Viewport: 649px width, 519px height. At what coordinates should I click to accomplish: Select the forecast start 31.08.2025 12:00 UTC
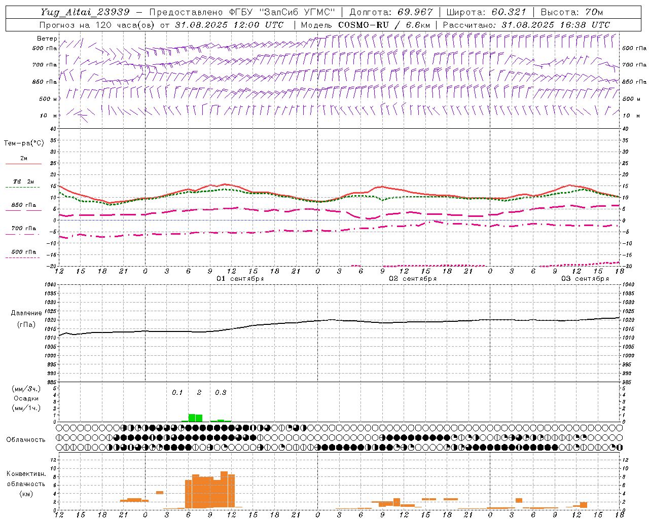(229, 25)
